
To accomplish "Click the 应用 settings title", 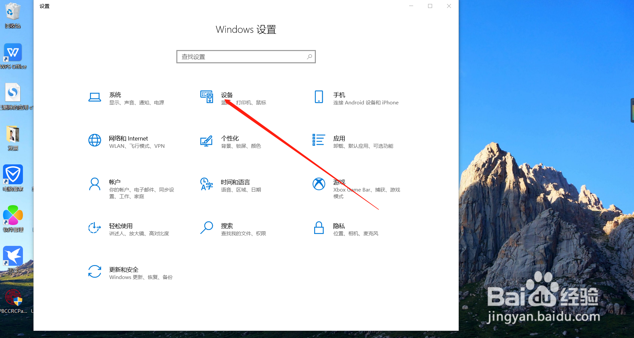I will click(x=339, y=138).
